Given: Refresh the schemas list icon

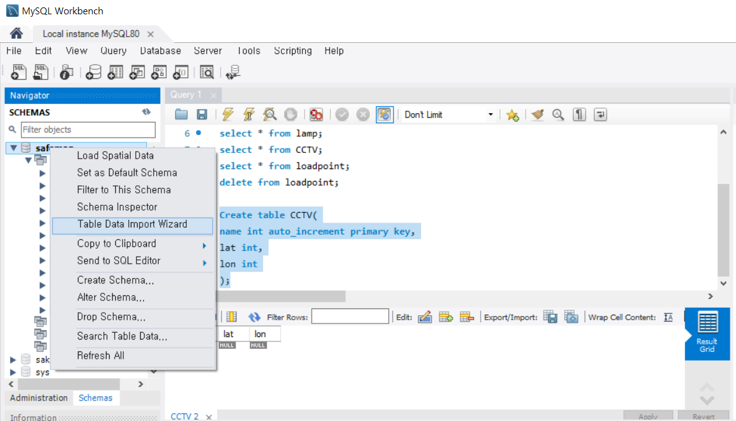Looking at the screenshot, I should [146, 112].
